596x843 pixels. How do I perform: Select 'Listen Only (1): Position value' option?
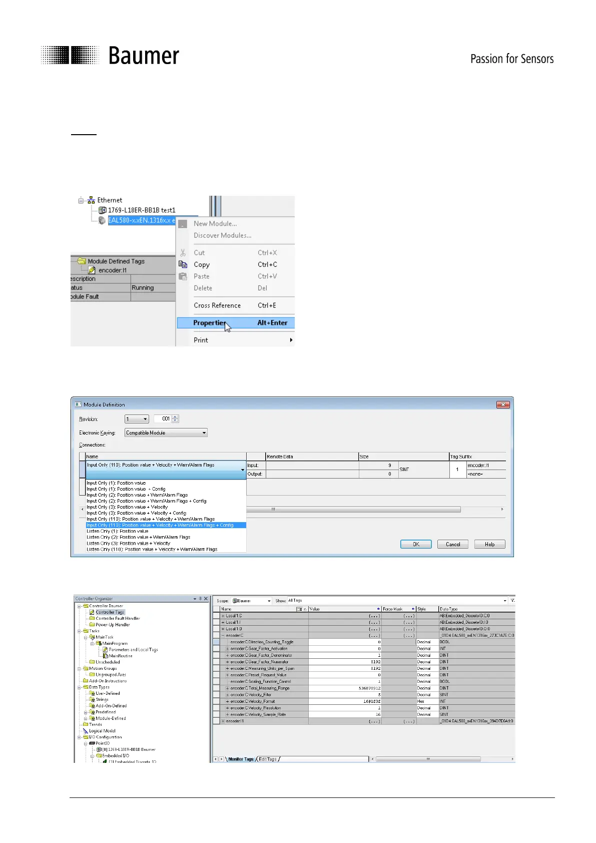[x=118, y=531]
